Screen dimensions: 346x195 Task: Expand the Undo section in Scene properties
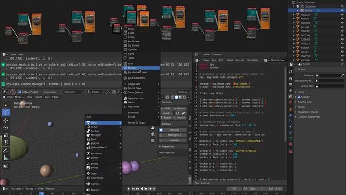coord(301,92)
